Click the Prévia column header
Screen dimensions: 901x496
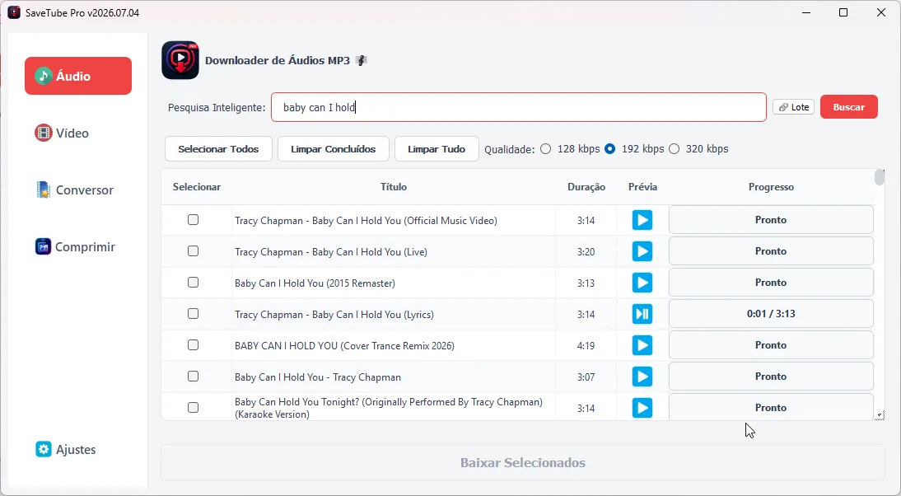point(642,187)
